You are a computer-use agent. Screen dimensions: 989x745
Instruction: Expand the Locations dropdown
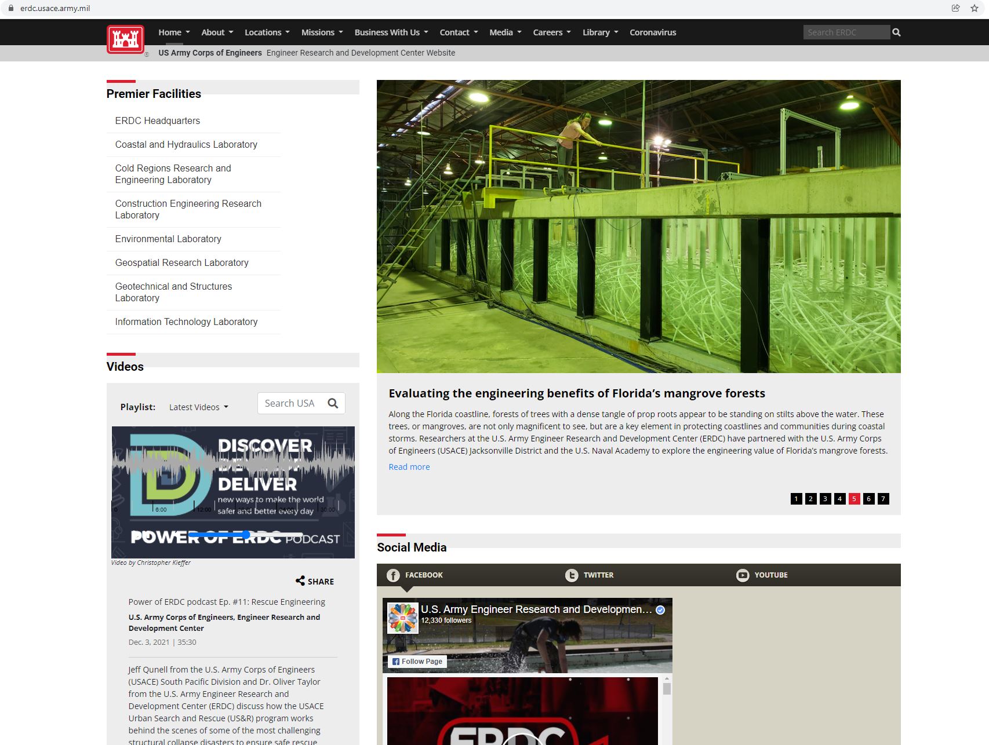[x=267, y=32]
